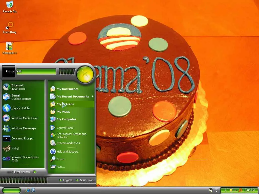
Task: Open My Computer
Action: 72,119
